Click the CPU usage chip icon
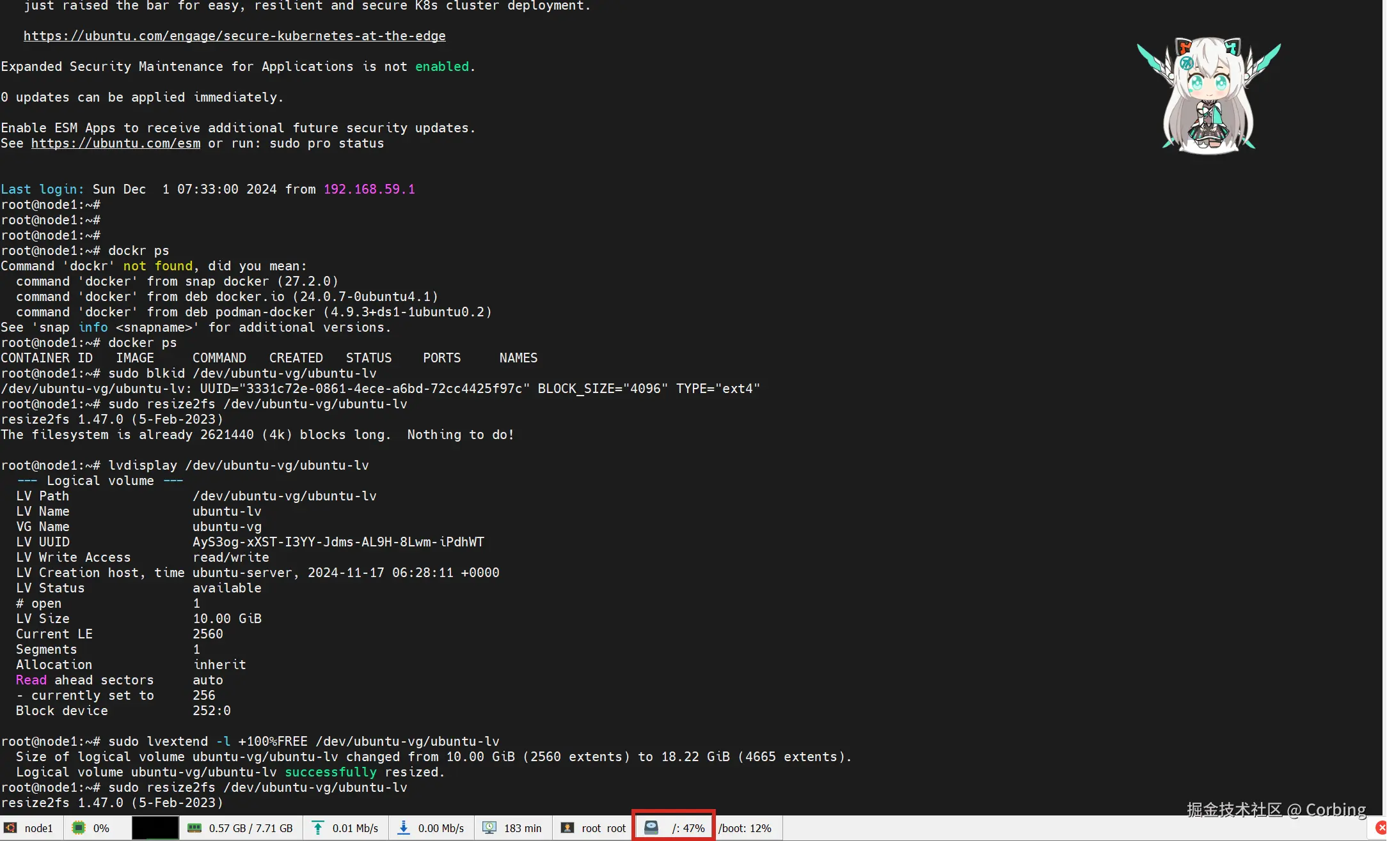Viewport: 1387px width, 841px height. click(79, 828)
